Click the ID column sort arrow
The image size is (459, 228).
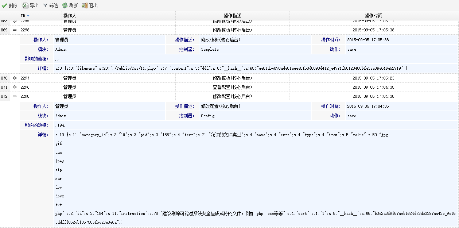point(28,16)
